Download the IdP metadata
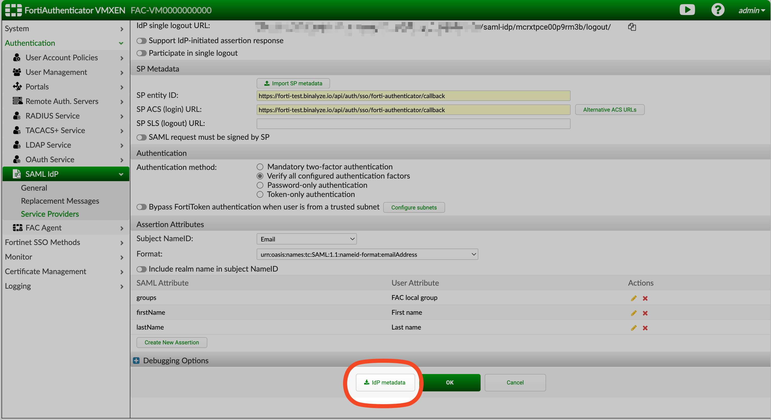771x420 pixels. (x=385, y=383)
